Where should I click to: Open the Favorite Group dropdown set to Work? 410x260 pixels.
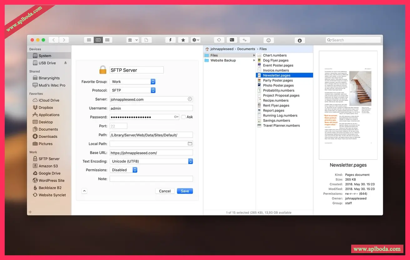click(x=133, y=82)
